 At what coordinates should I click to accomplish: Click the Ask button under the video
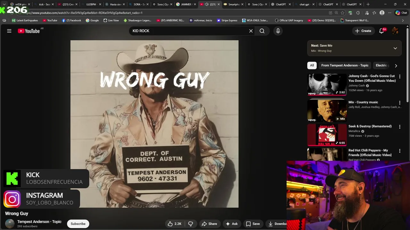(x=231, y=224)
